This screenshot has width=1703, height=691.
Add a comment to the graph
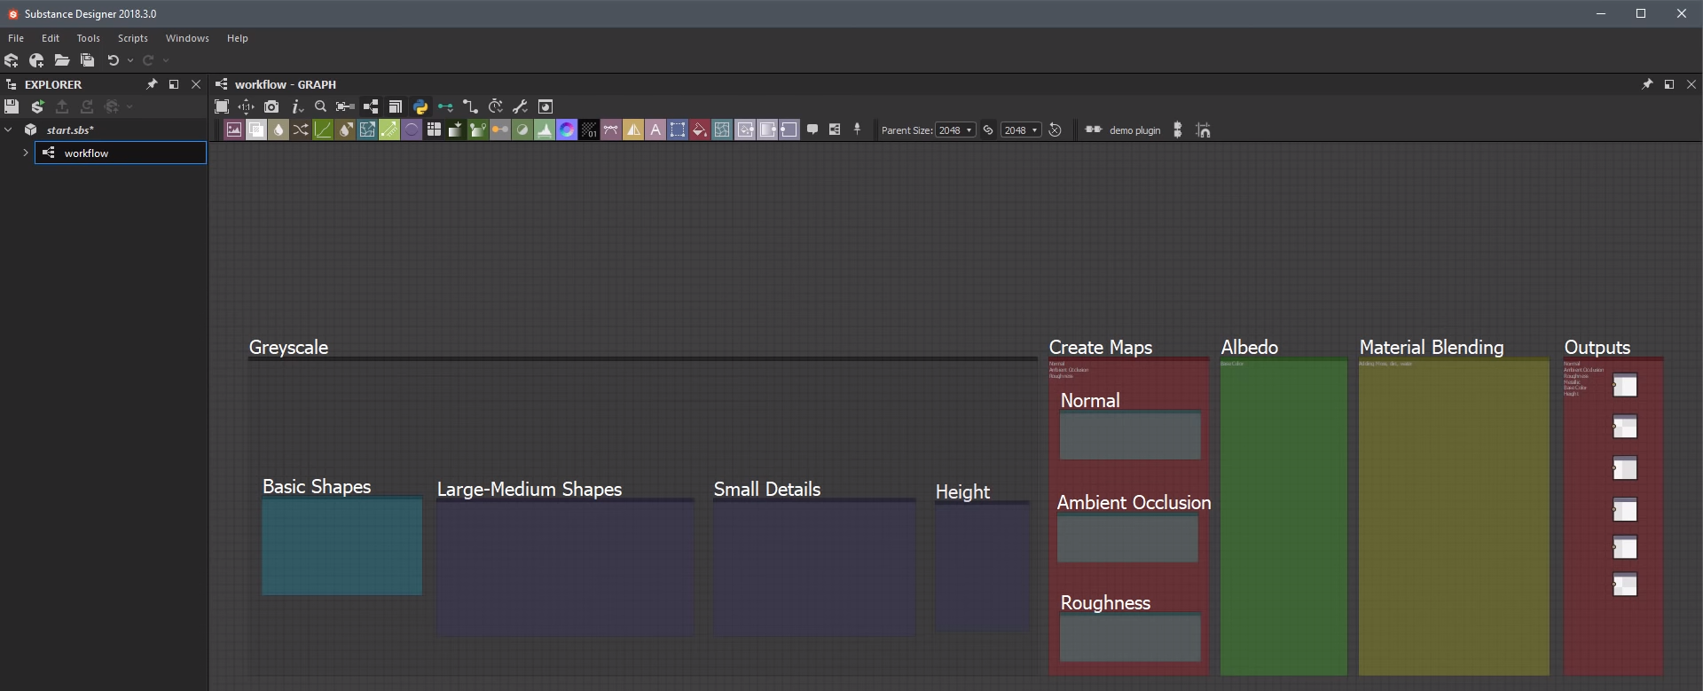click(x=812, y=130)
